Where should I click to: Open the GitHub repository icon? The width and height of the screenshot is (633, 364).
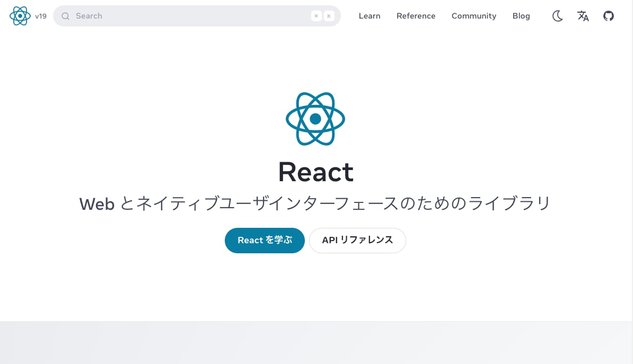click(x=609, y=16)
